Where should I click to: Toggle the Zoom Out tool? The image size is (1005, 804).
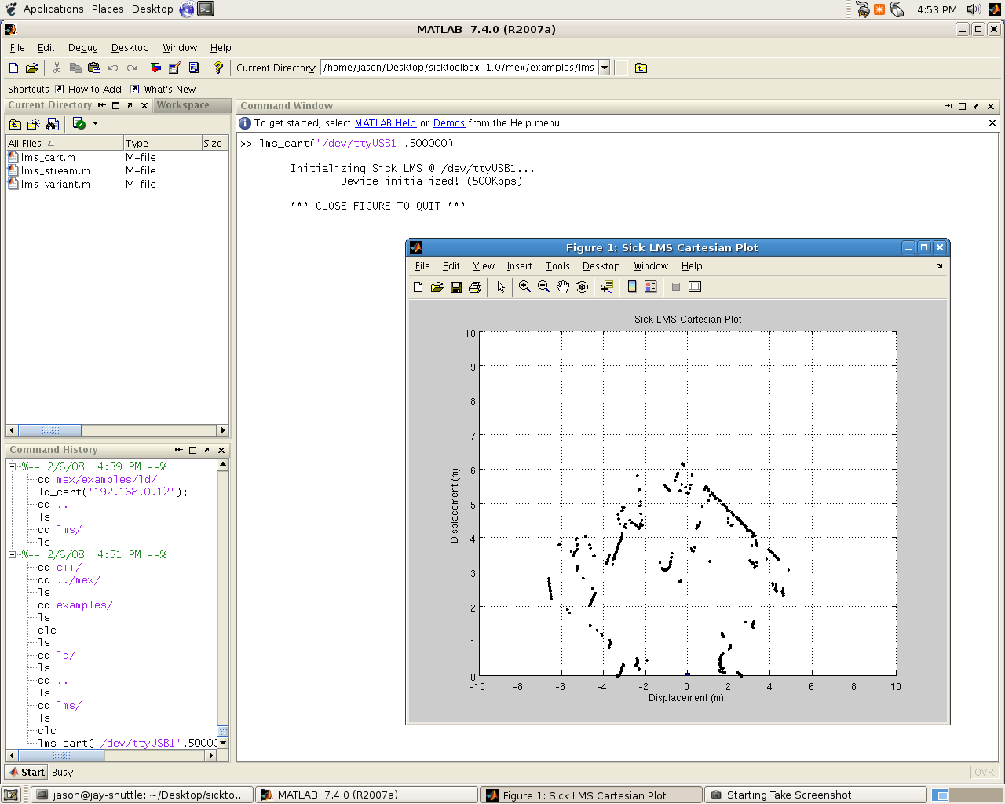[544, 287]
